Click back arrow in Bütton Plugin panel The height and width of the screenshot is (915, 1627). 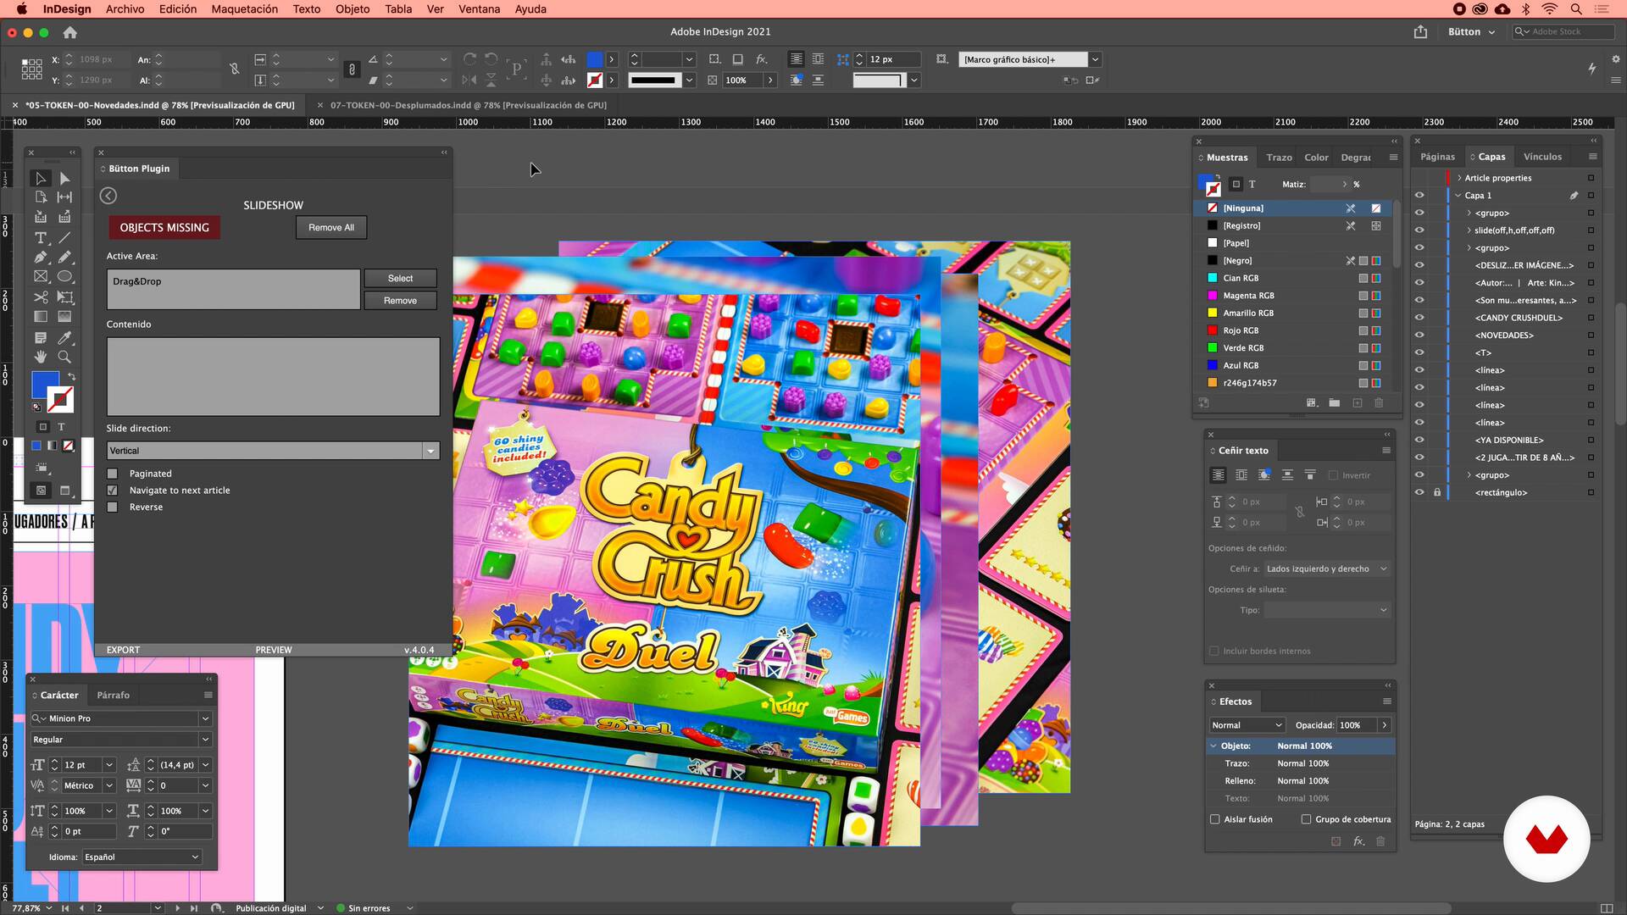(x=108, y=196)
